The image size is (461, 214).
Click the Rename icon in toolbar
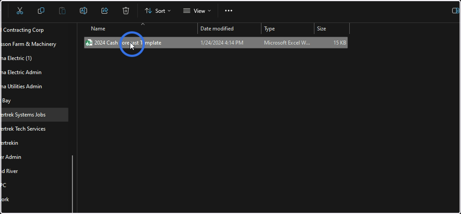(83, 11)
